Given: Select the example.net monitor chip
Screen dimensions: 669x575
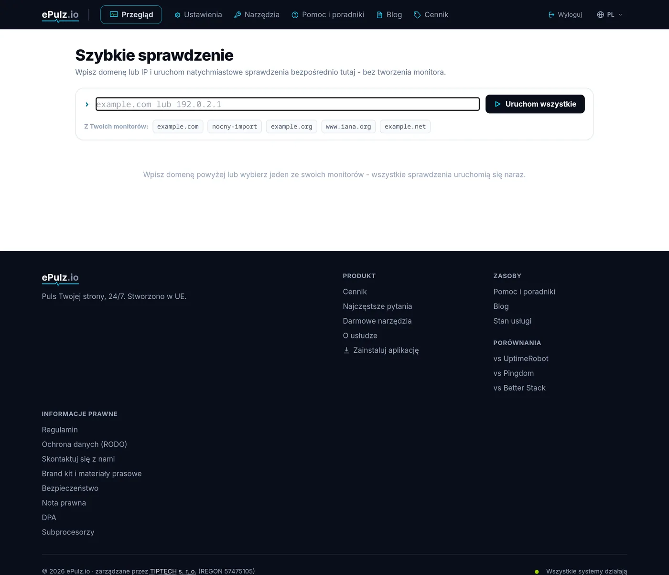Looking at the screenshot, I should click(405, 127).
